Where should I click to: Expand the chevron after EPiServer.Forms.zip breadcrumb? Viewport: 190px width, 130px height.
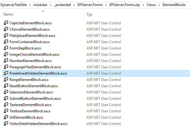(143, 5)
